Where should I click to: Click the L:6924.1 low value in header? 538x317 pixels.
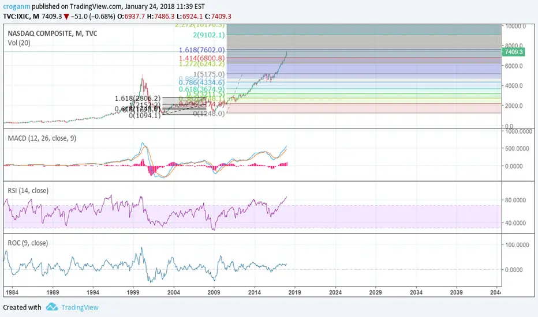click(190, 17)
